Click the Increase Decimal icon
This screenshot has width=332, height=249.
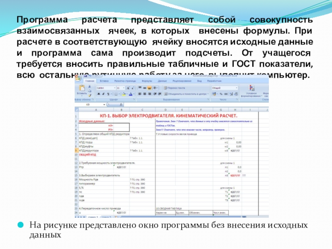tap(231, 94)
